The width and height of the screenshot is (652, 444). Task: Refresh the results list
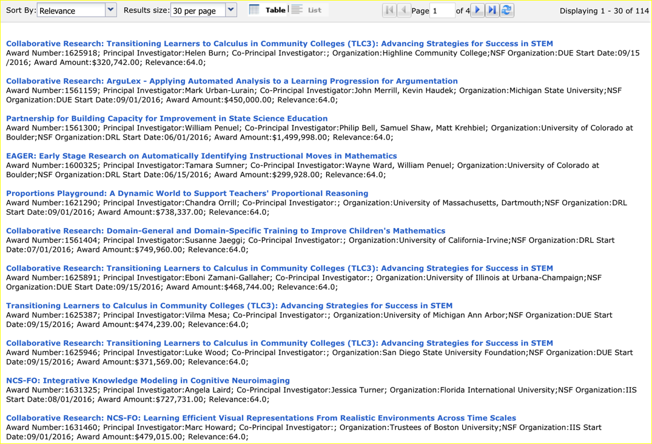pos(506,10)
